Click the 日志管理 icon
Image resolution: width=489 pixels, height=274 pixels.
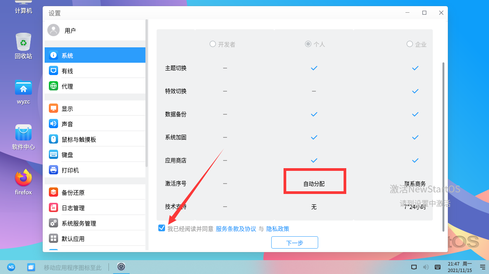coord(53,208)
